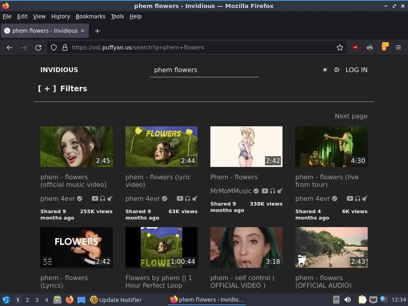408x306 pixels.
Task: Open Update Notifier in the taskbar
Action: [116, 300]
